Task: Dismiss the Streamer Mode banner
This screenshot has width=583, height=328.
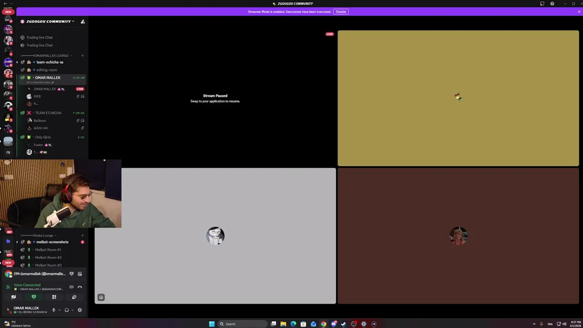Action: (579, 11)
